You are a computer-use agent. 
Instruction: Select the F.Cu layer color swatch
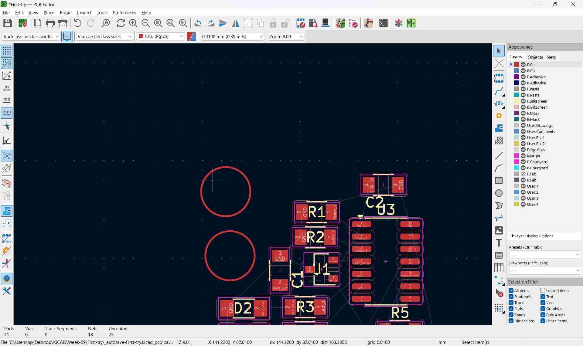click(x=516, y=64)
